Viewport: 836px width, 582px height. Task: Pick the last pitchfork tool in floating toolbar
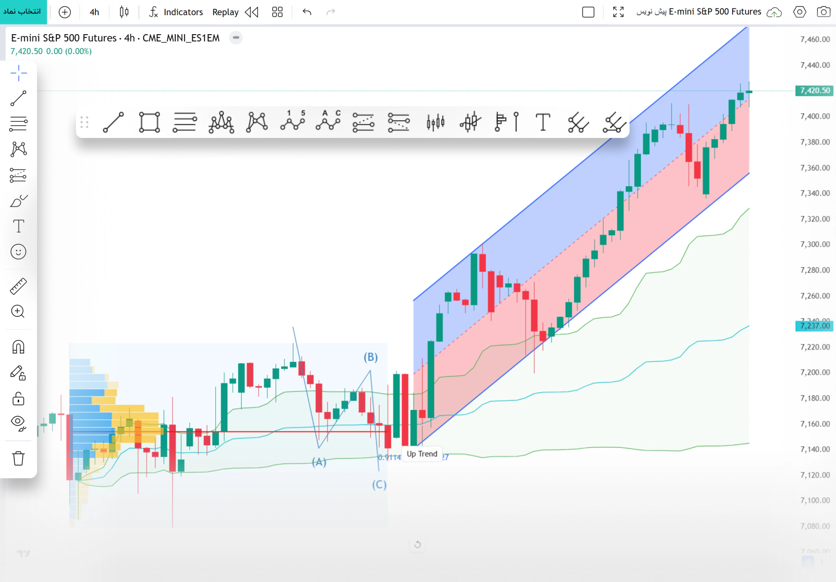coord(614,122)
